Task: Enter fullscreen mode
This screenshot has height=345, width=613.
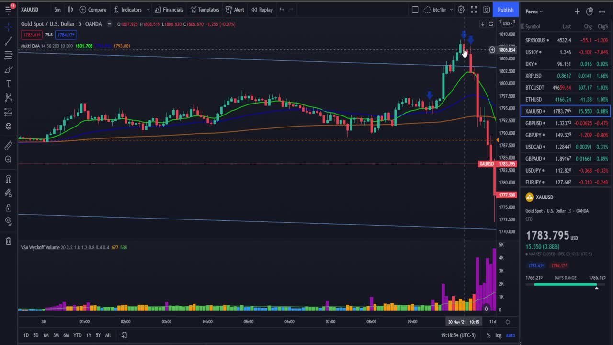Action: pos(474,10)
